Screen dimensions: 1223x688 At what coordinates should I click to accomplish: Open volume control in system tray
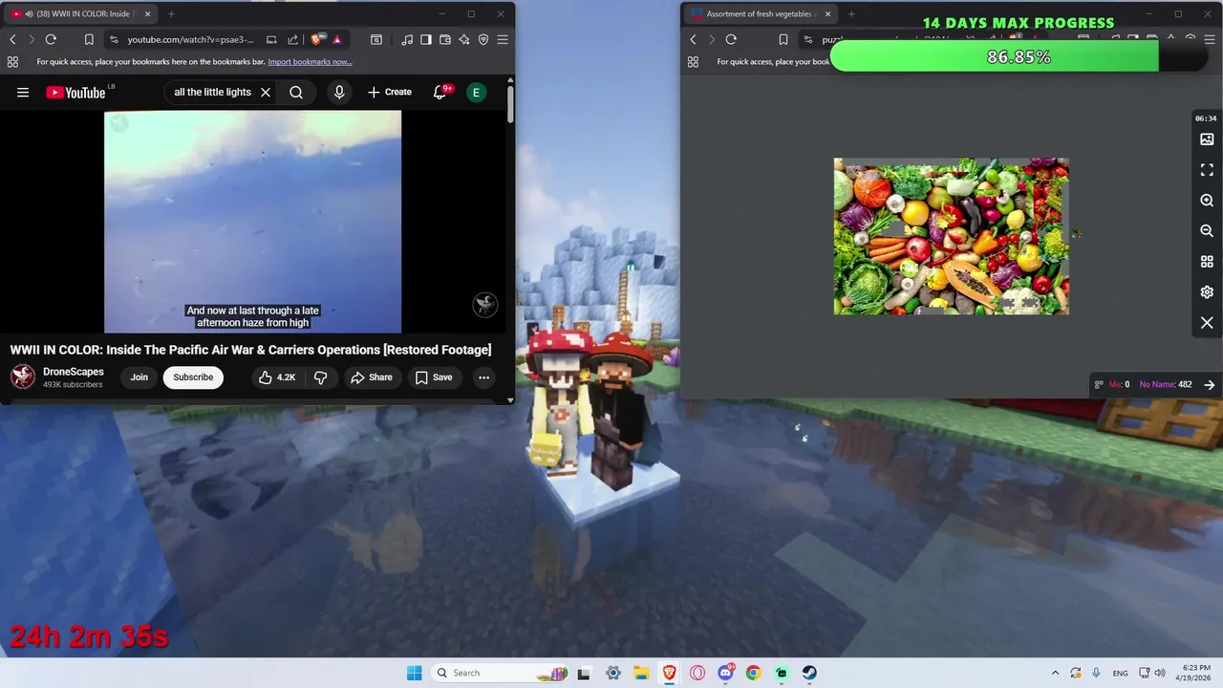pyautogui.click(x=1160, y=673)
